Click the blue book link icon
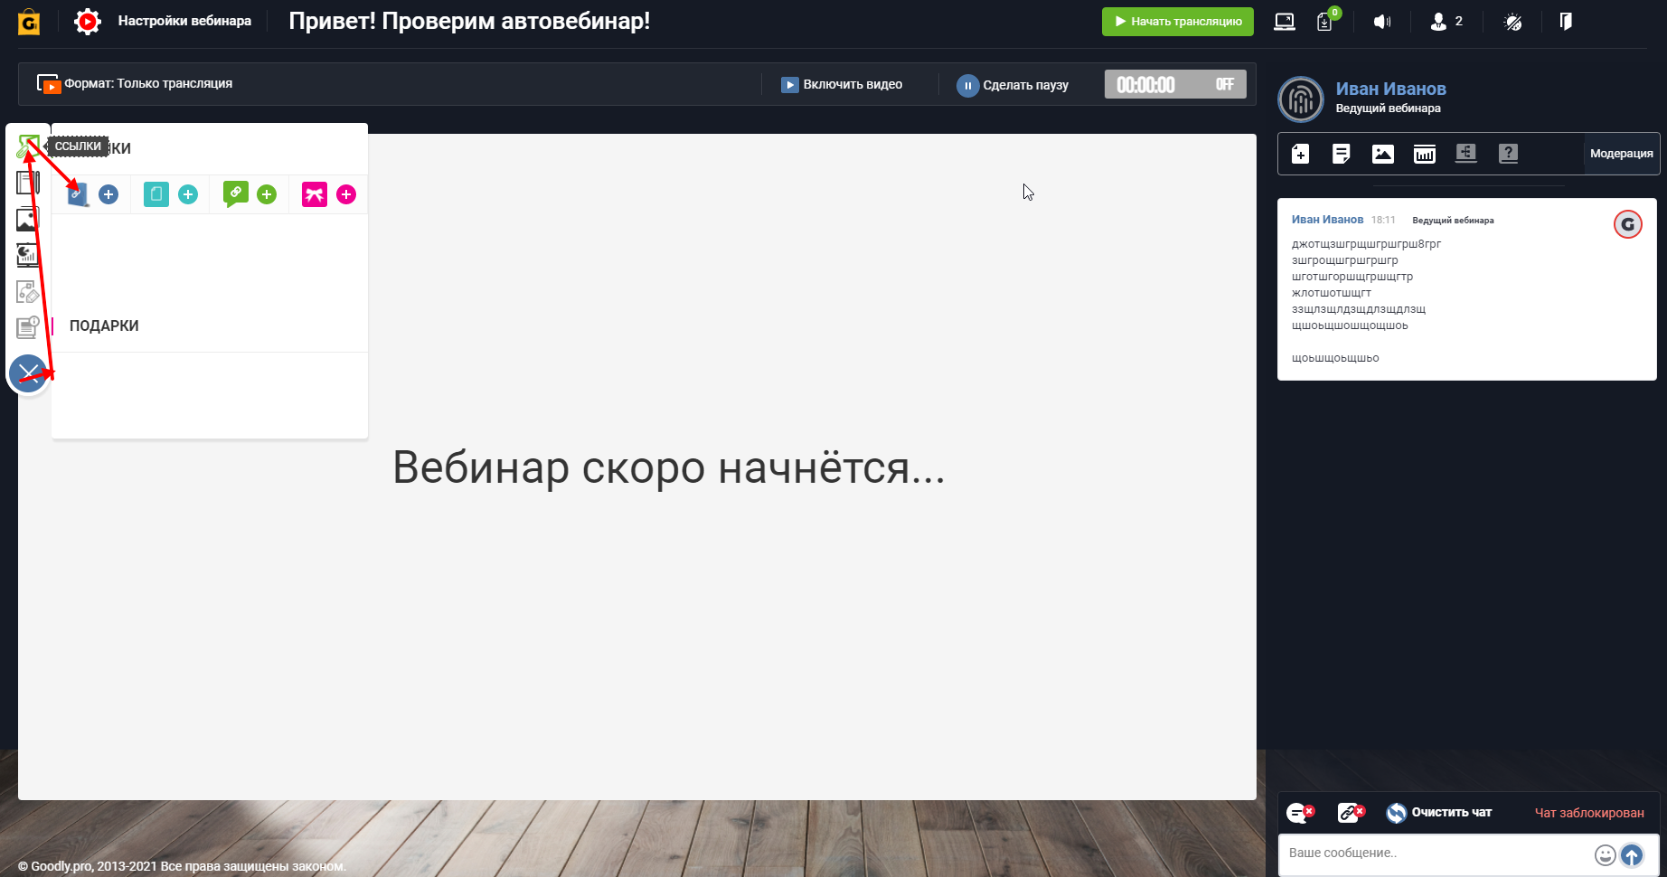Screen dimensions: 1667x877 79,194
